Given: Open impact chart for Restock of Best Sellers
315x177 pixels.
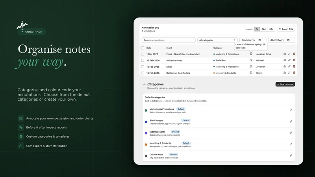Looking at the screenshot, I should [x=285, y=73].
